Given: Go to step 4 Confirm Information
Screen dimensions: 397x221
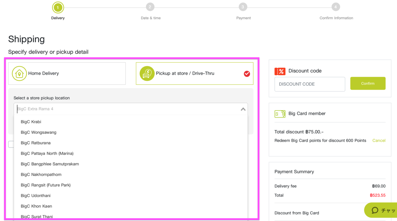Looking at the screenshot, I should [335, 7].
